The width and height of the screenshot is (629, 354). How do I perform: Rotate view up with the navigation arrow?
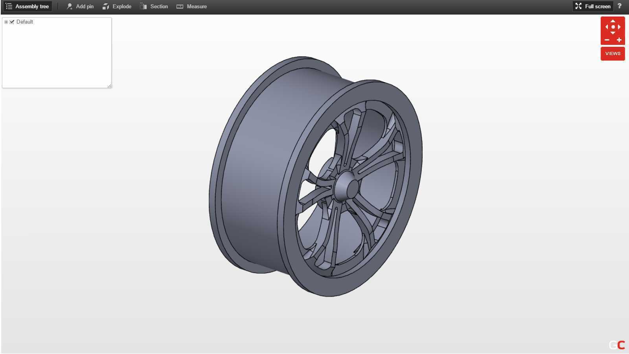point(613,21)
